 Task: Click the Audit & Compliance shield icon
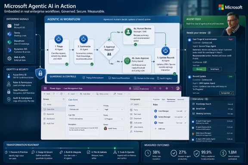point(9,99)
